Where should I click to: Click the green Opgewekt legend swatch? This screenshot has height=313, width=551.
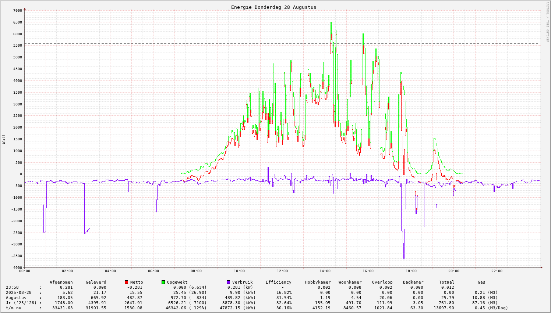[x=163, y=282]
